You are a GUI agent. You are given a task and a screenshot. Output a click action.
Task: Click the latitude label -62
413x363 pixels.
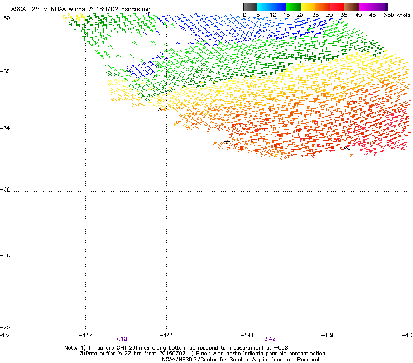(x=5, y=71)
